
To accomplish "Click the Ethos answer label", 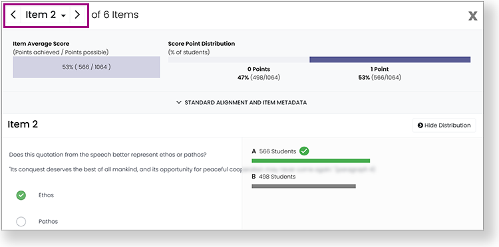I will 46,195.
